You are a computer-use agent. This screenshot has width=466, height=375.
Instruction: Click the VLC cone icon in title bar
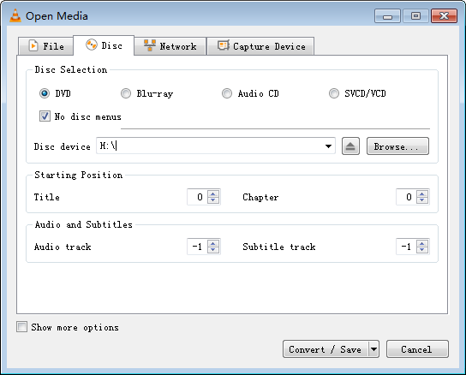coord(15,15)
